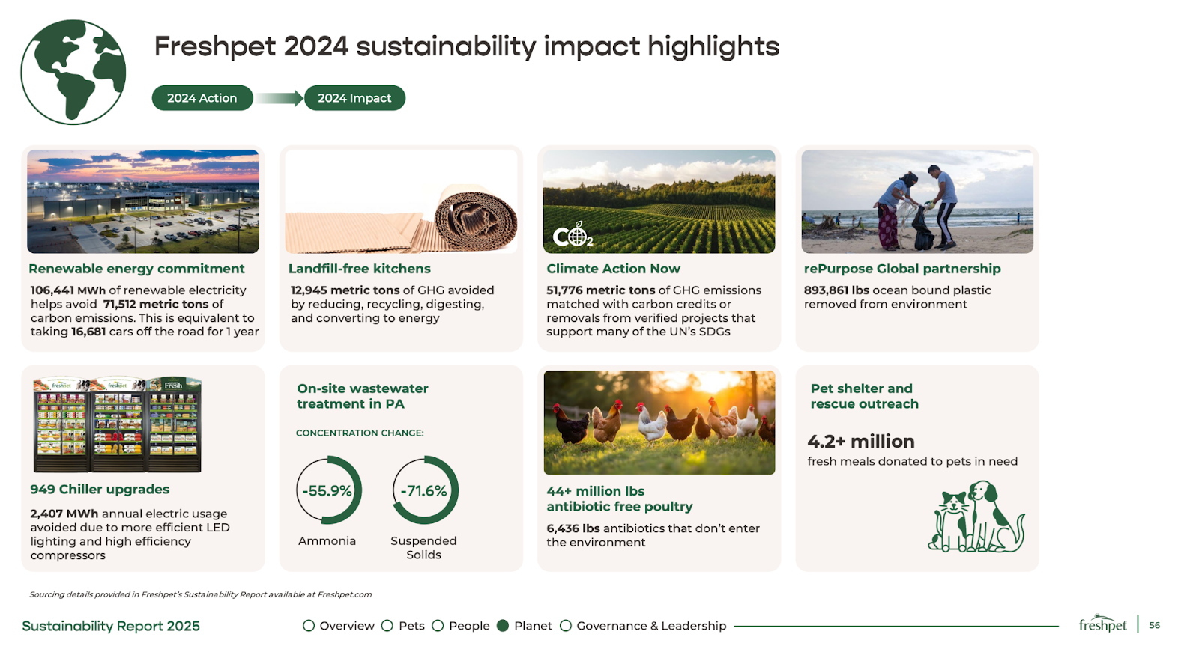Click the sourcing details footnote

200,594
